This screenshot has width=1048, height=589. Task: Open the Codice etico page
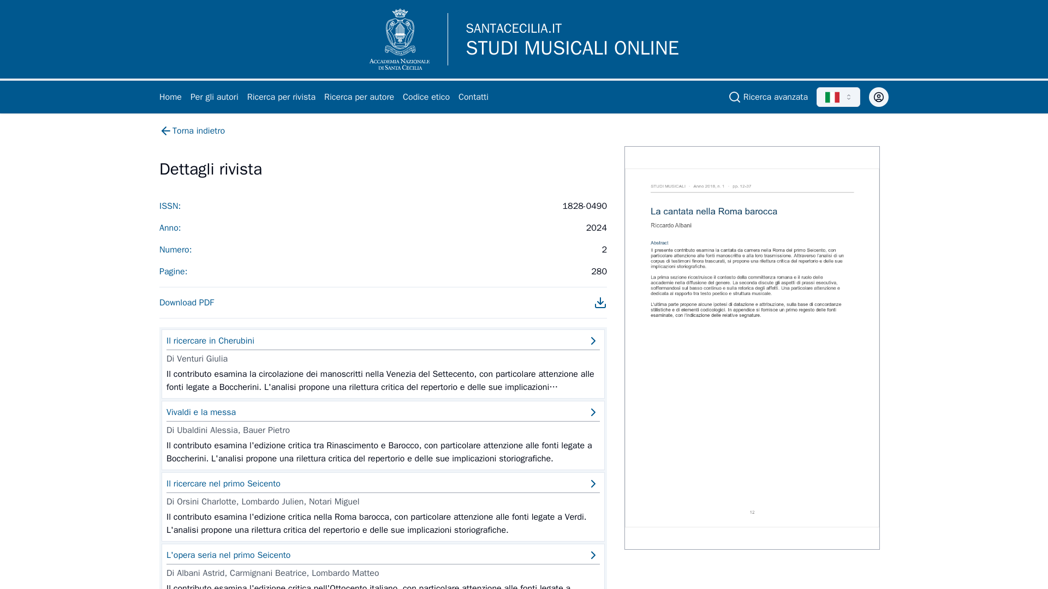pos(426,97)
